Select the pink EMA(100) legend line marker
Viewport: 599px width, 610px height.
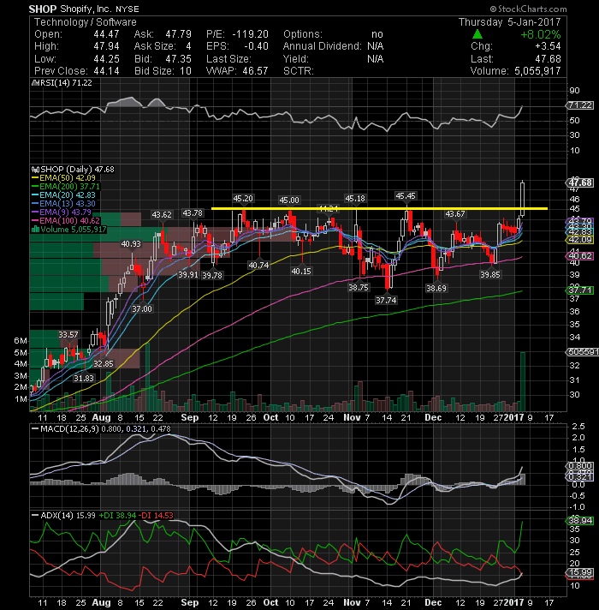pos(35,220)
